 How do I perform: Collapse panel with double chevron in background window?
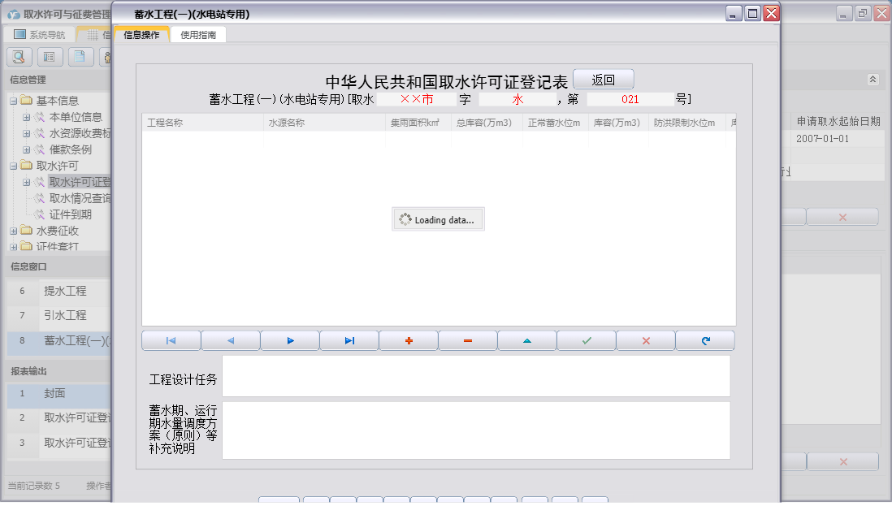pos(873,80)
